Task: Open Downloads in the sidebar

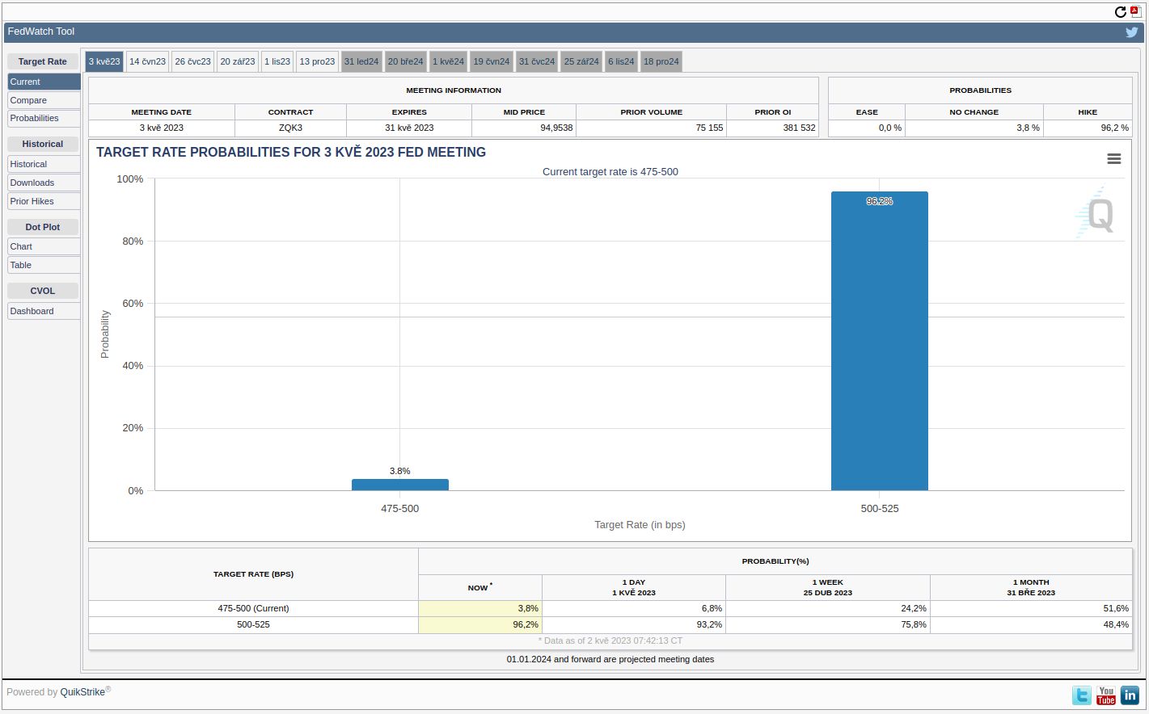Action: click(x=44, y=183)
